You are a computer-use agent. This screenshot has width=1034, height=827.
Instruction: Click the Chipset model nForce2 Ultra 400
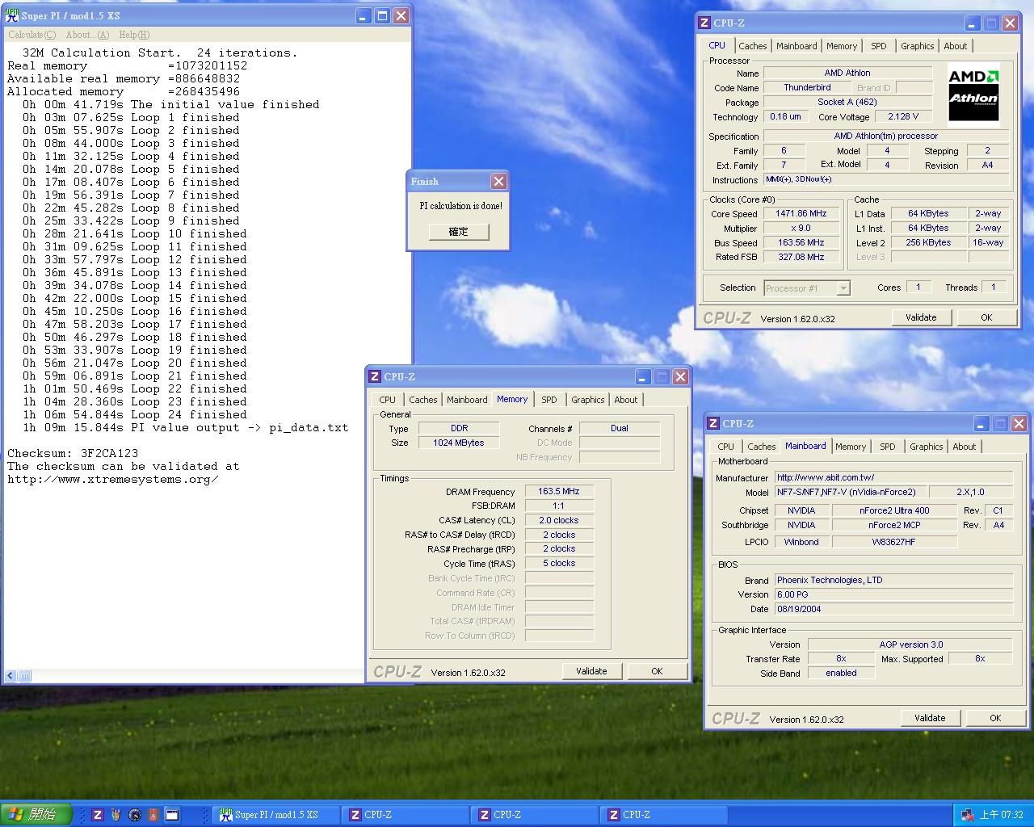(x=893, y=511)
